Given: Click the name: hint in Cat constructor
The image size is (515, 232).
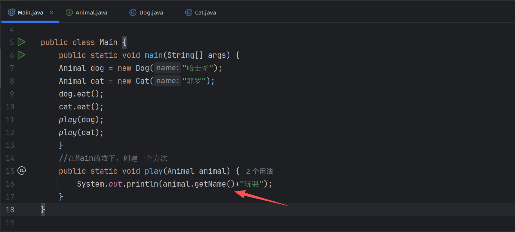Looking at the screenshot, I should [167, 81].
